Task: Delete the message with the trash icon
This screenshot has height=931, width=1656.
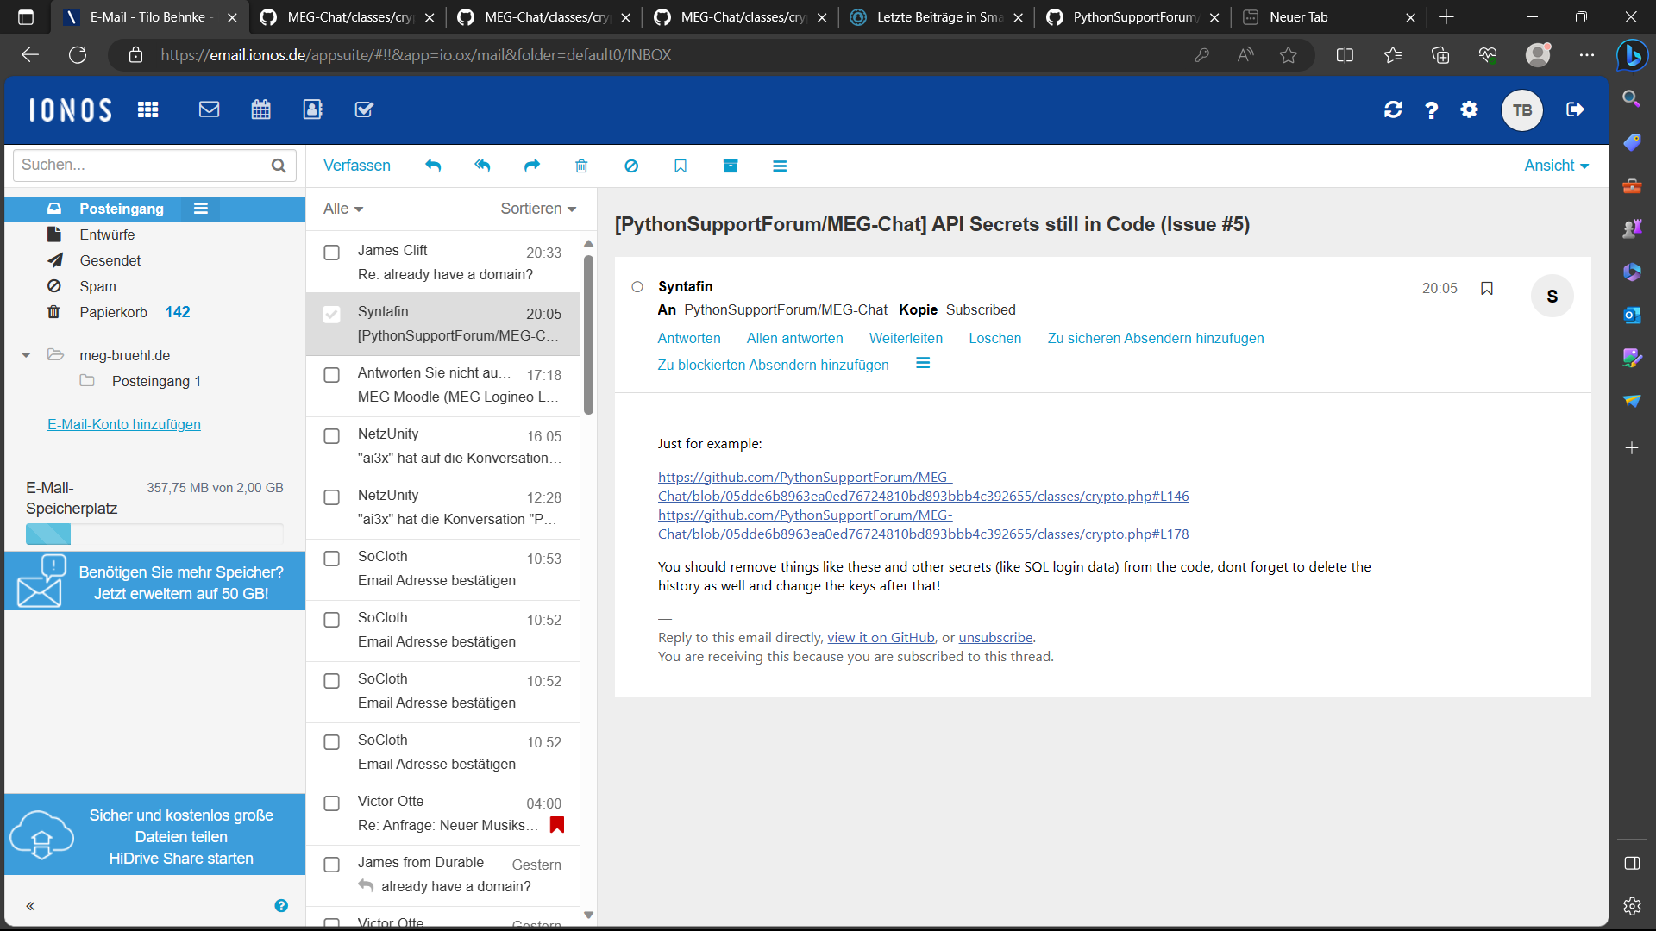Action: click(x=581, y=166)
